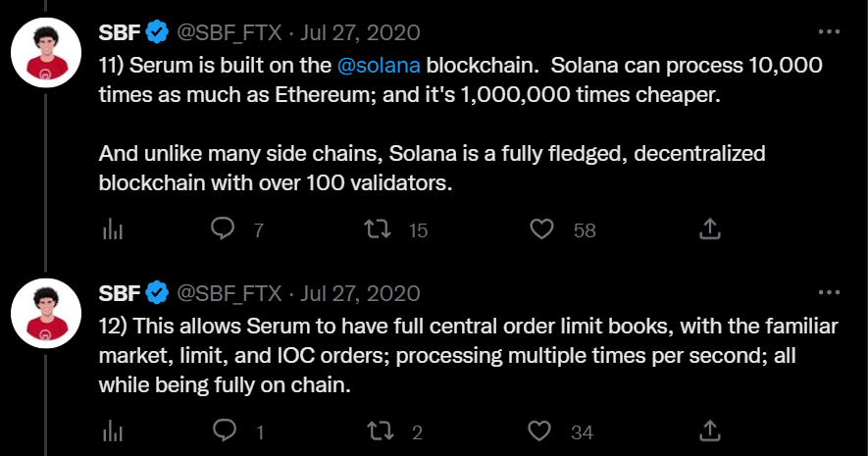Open SBF profile picture on first tweet

(x=46, y=53)
